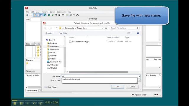Click the Save button
The width and height of the screenshot is (189, 106).
pyautogui.click(x=118, y=87)
